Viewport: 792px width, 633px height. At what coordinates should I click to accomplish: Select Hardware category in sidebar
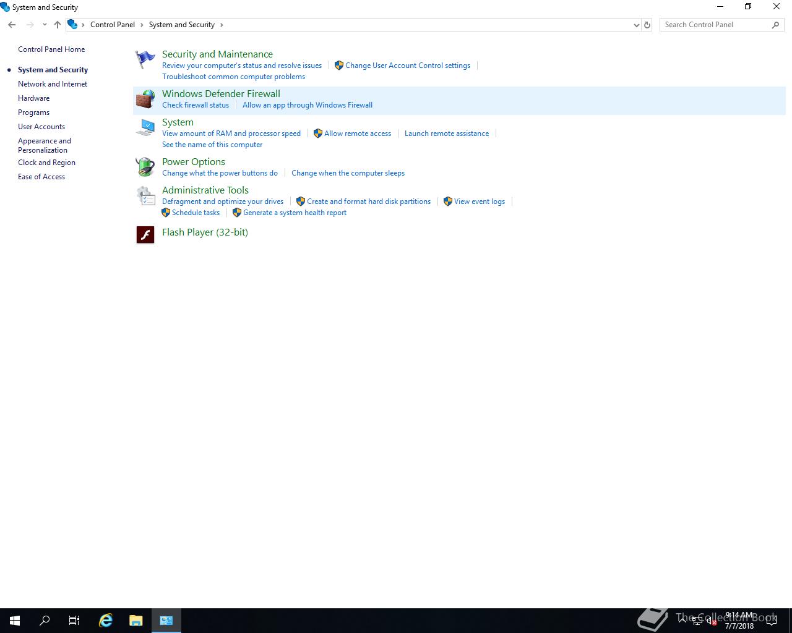pos(33,98)
